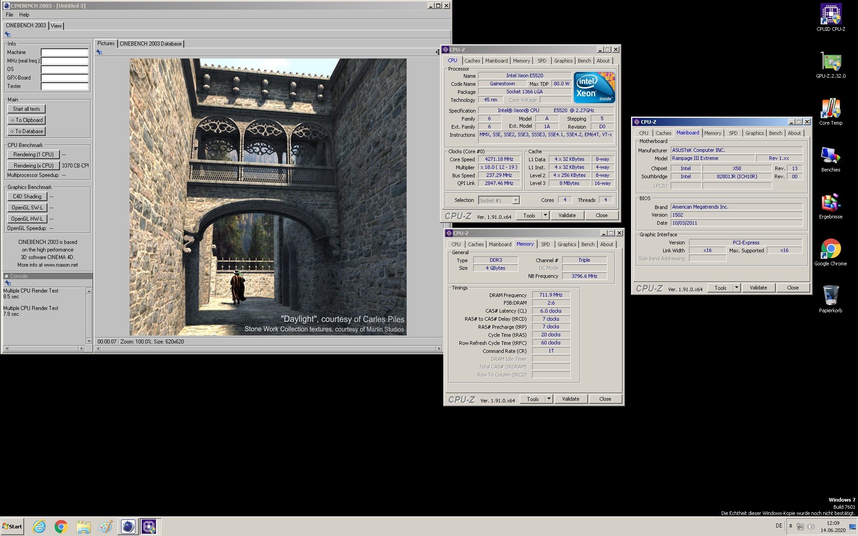Click the To Database button

pos(26,131)
